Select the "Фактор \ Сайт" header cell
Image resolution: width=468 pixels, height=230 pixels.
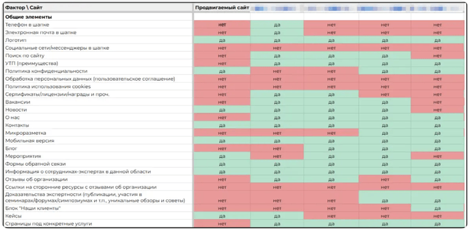point(98,8)
